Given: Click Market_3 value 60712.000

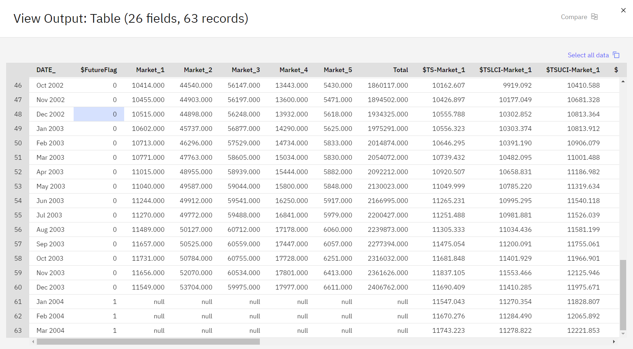Looking at the screenshot, I should (244, 230).
